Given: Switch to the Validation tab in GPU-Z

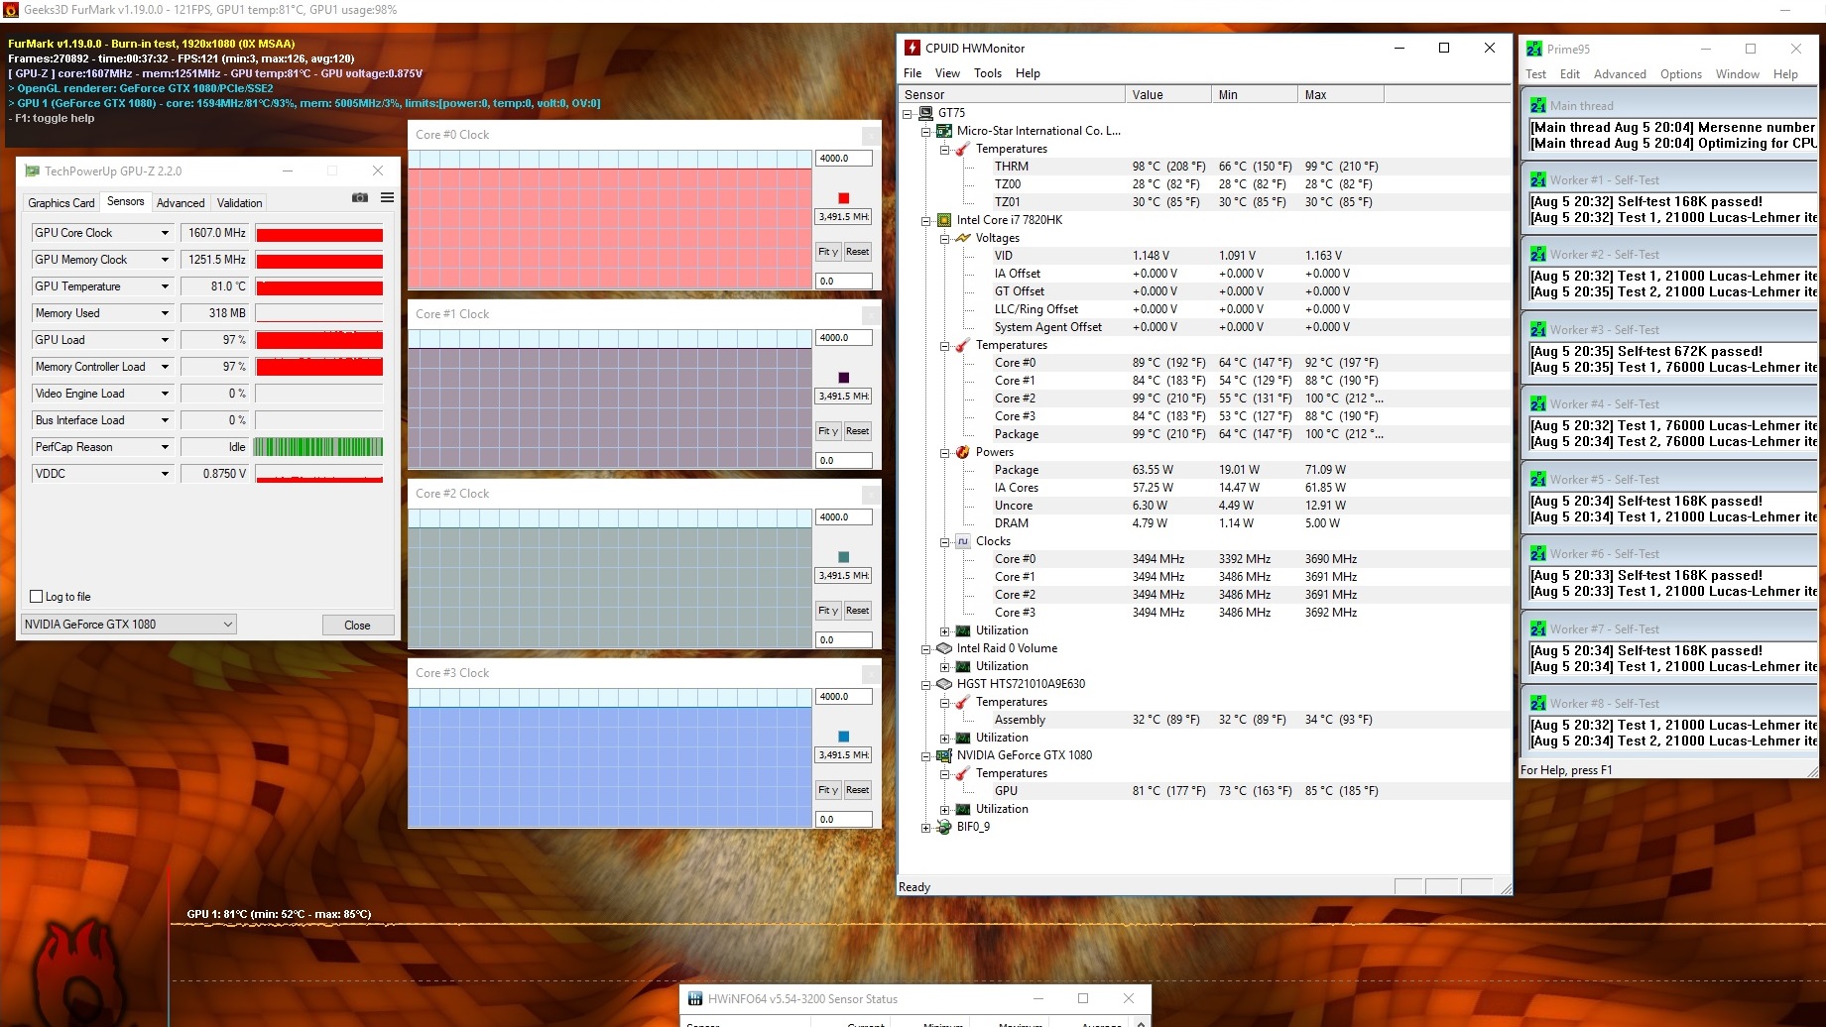Looking at the screenshot, I should (240, 203).
